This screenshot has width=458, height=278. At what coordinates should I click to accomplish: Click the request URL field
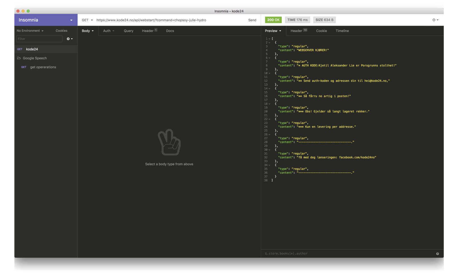tap(170, 20)
